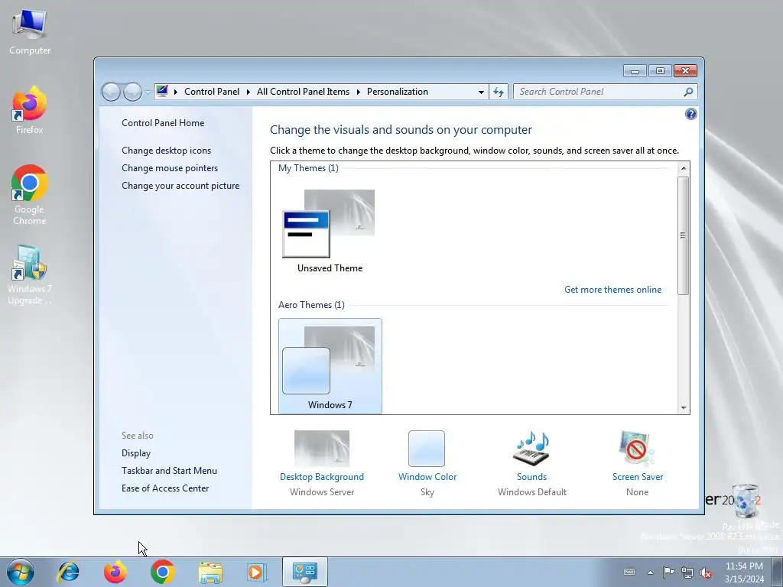Expand the arrow before Control Panel breadcrumb
Screen dimensions: 783x587
pyautogui.click(x=175, y=92)
